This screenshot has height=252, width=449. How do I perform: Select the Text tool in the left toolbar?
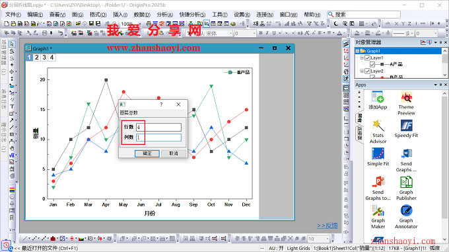click(x=12, y=106)
